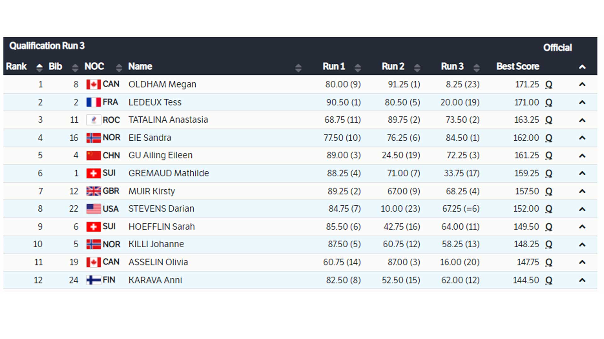Select Run 2 score 91.25 (1)
604x339 pixels.
pos(404,84)
